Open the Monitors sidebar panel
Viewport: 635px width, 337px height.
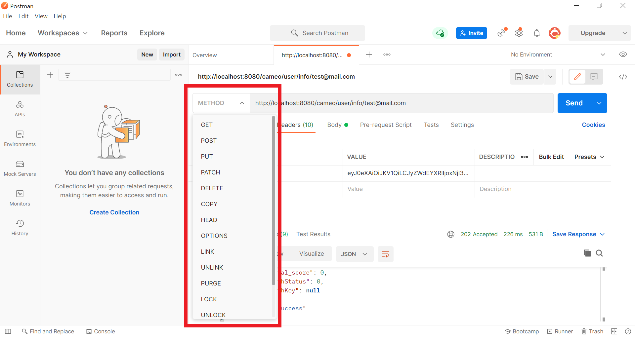(20, 198)
